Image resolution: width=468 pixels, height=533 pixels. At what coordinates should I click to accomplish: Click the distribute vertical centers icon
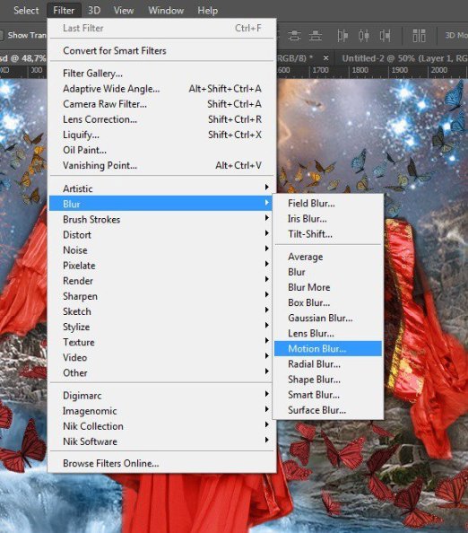click(x=294, y=35)
